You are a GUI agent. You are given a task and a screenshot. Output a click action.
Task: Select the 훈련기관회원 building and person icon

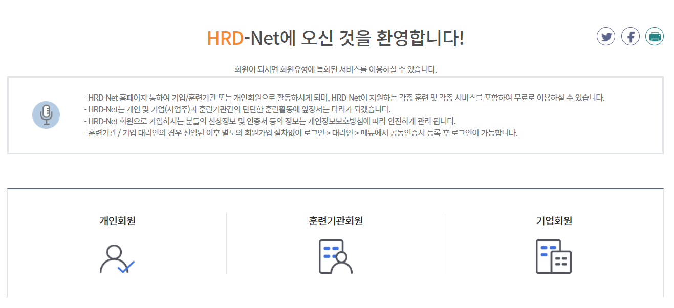pyautogui.click(x=336, y=256)
